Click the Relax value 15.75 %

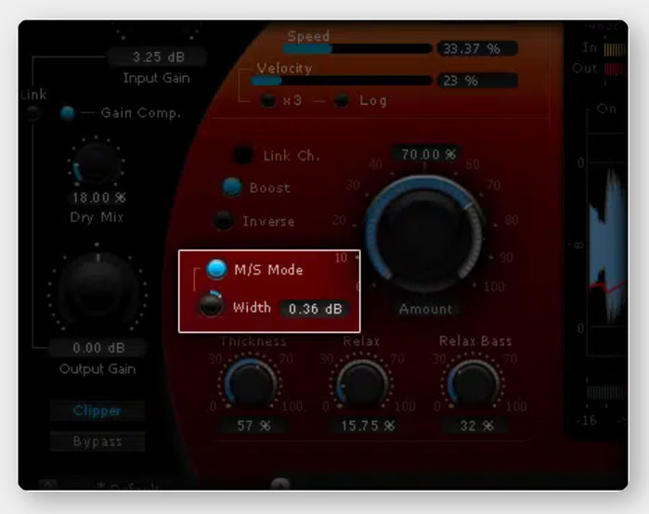pos(367,425)
